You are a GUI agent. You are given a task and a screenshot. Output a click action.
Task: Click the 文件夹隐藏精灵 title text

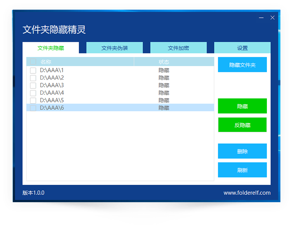[x=54, y=30]
